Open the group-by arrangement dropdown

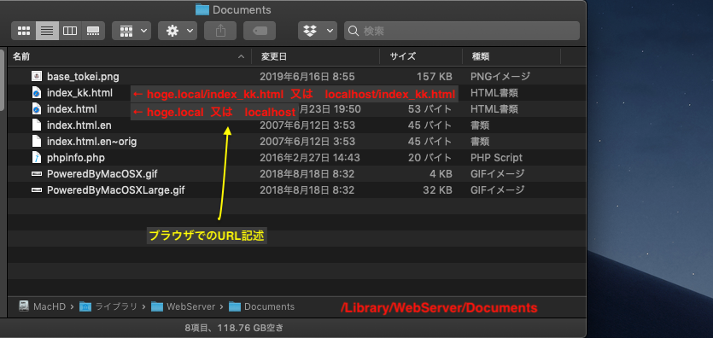click(x=131, y=31)
